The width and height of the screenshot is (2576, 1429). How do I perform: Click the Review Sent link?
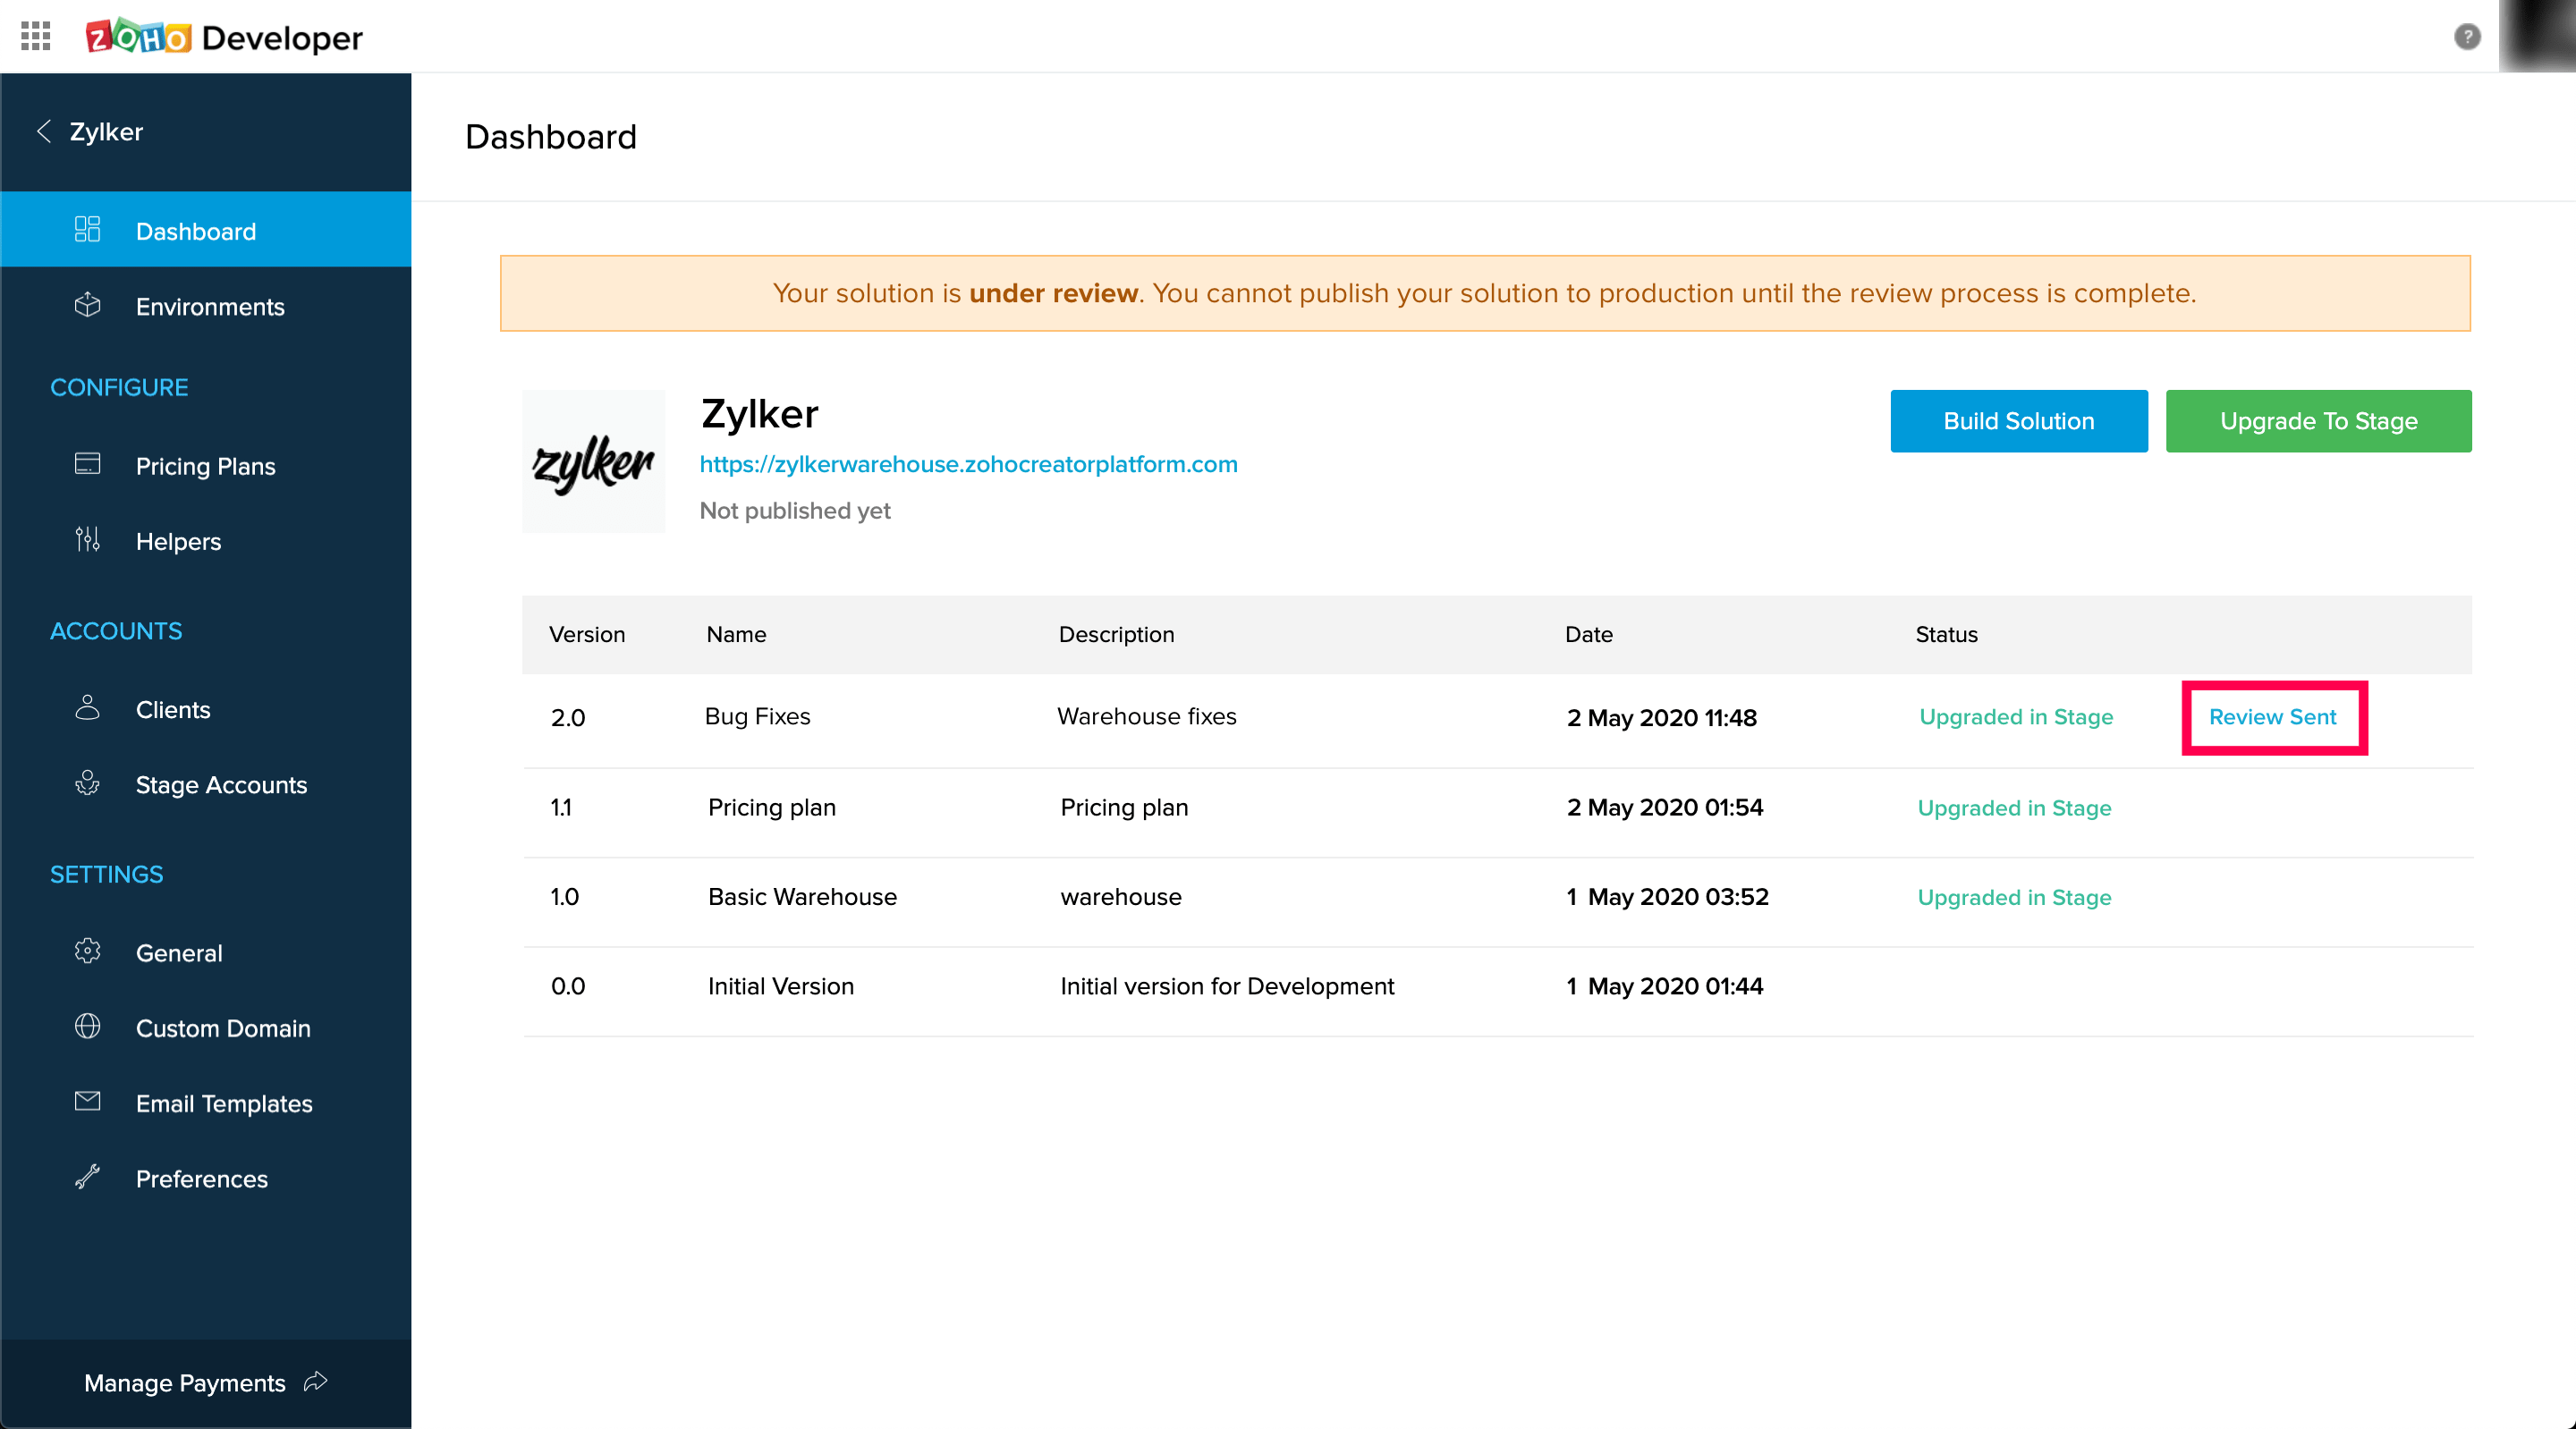(x=2272, y=717)
